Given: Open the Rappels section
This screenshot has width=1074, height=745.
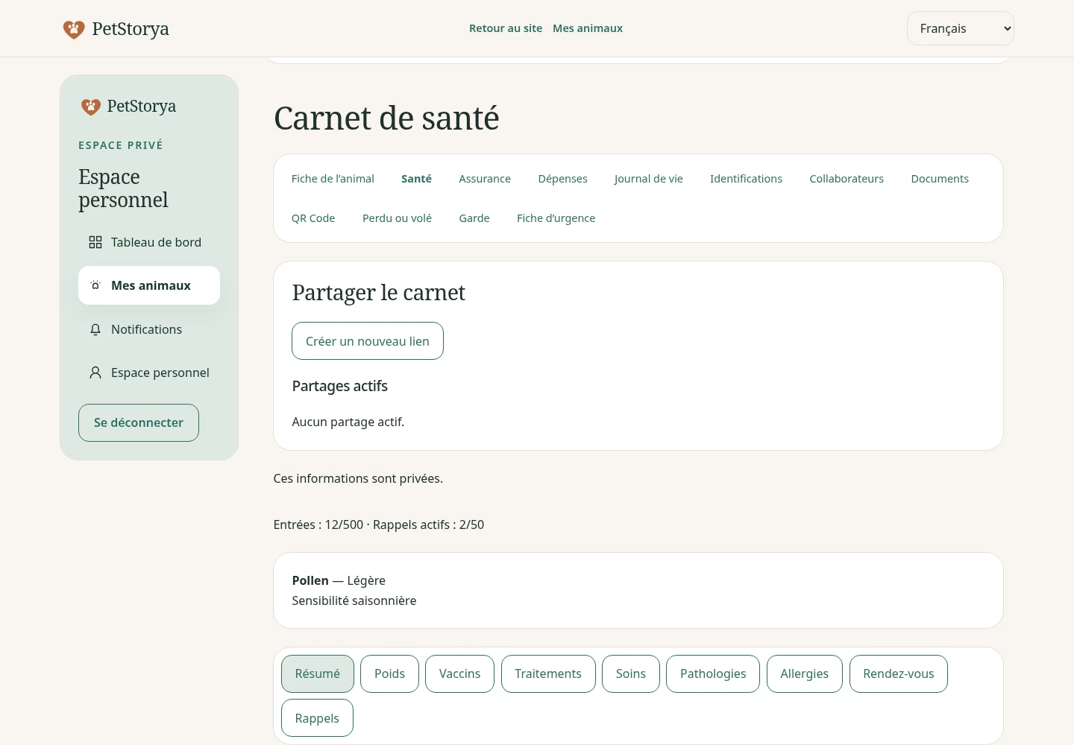Looking at the screenshot, I should pyautogui.click(x=317, y=718).
